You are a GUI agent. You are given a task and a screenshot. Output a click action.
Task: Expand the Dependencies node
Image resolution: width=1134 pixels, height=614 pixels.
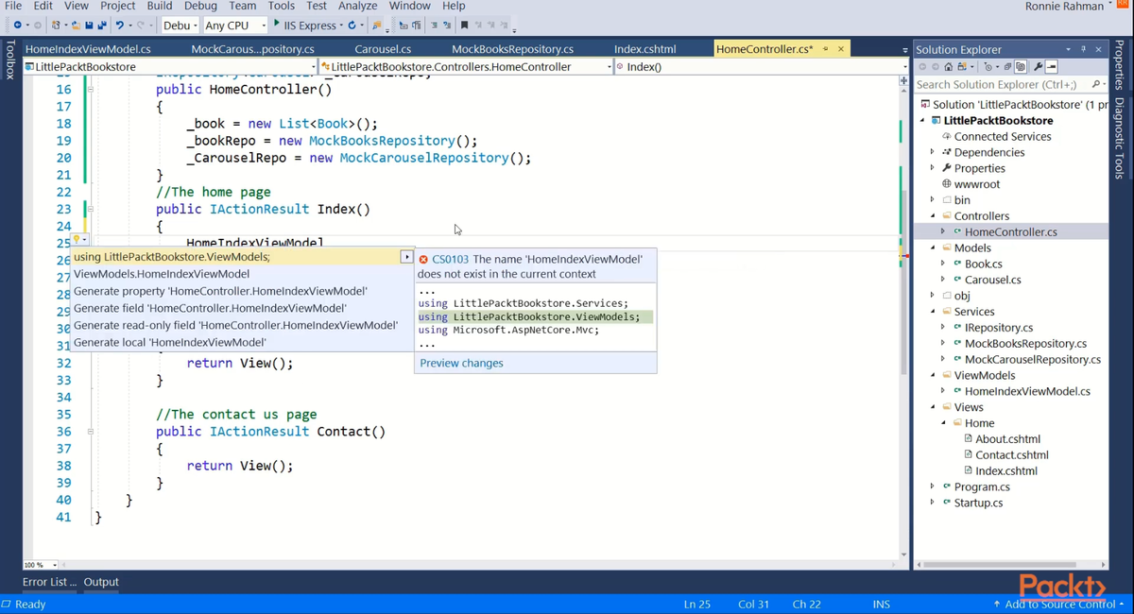point(932,152)
